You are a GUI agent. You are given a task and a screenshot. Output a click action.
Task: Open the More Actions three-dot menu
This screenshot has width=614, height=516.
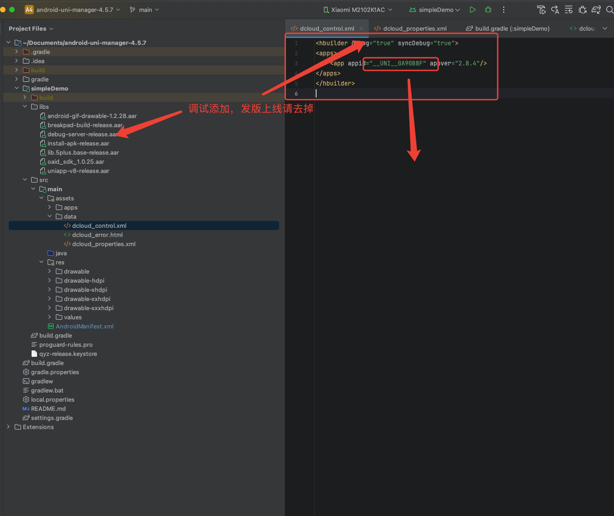pyautogui.click(x=504, y=10)
